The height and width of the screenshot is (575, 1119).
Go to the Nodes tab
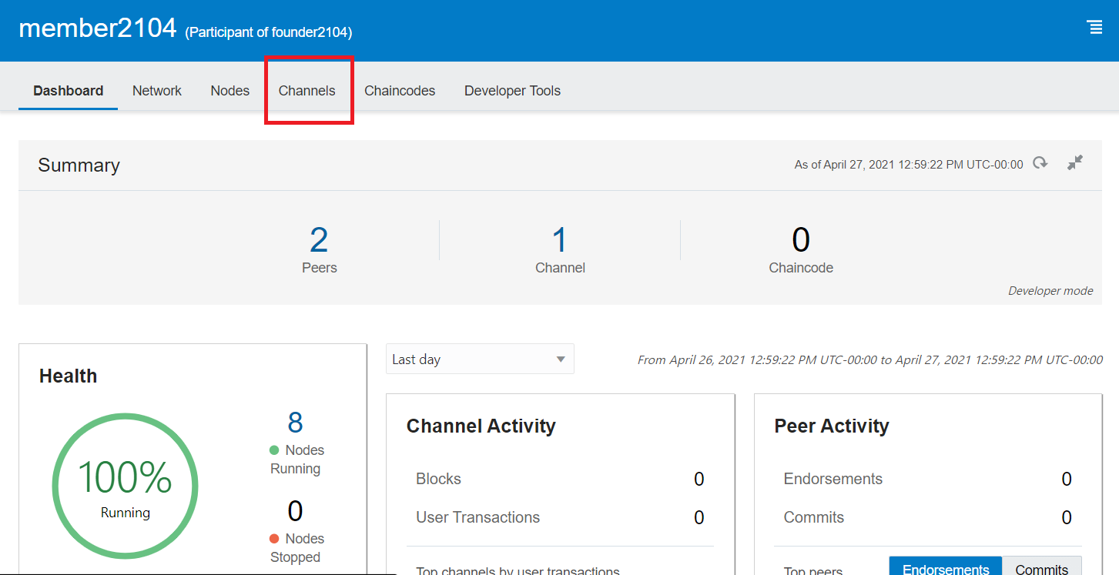229,91
